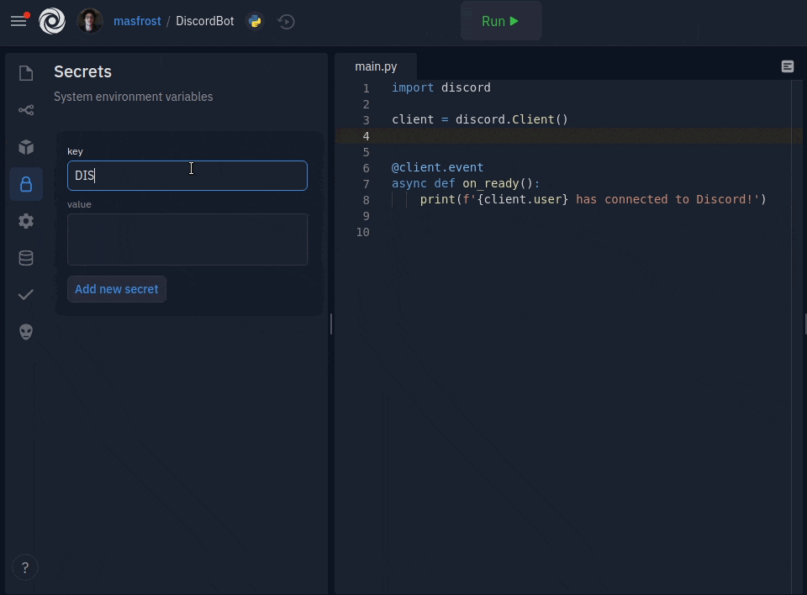The height and width of the screenshot is (595, 807).
Task: Open the Files panel icon
Action: click(x=26, y=74)
